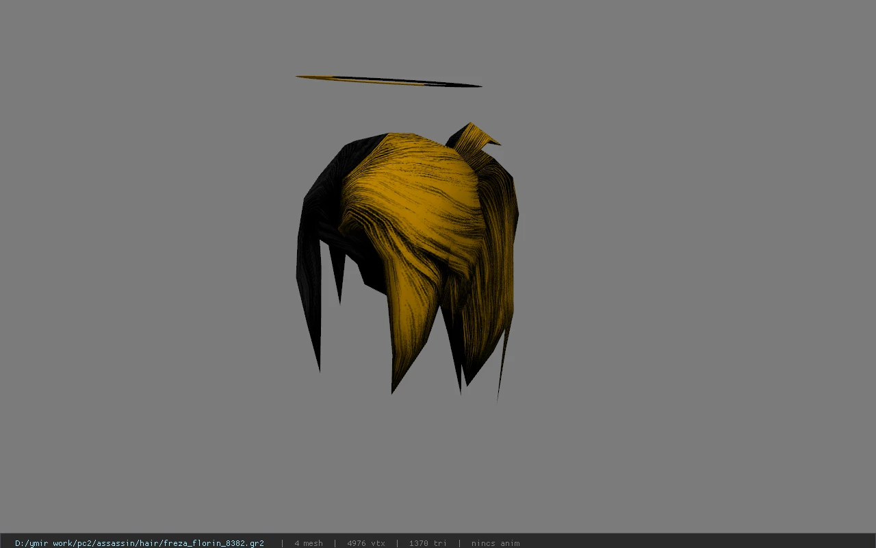The image size is (876, 548).
Task: Click the thin flat disc above the hair
Action: point(389,82)
